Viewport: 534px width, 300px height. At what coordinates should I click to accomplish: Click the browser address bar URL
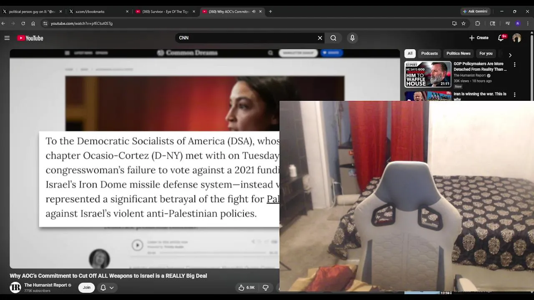click(81, 23)
